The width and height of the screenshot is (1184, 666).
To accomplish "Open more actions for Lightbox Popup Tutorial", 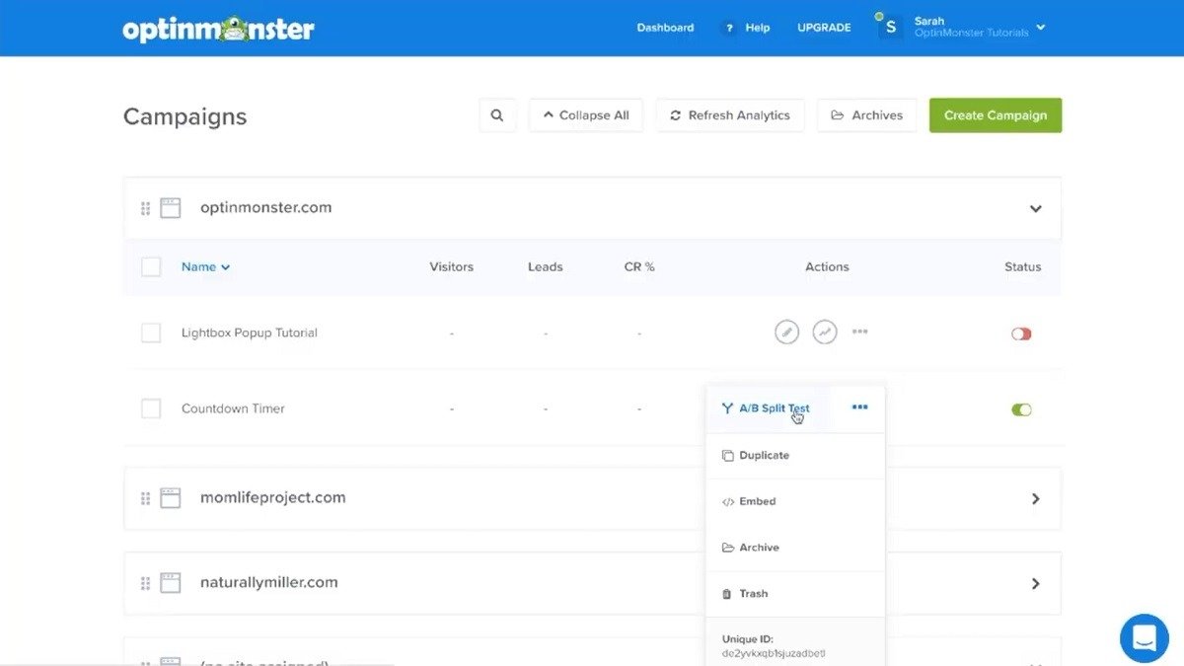I will (x=859, y=332).
